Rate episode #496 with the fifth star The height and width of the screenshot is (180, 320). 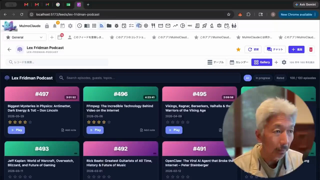click(x=109, y=122)
